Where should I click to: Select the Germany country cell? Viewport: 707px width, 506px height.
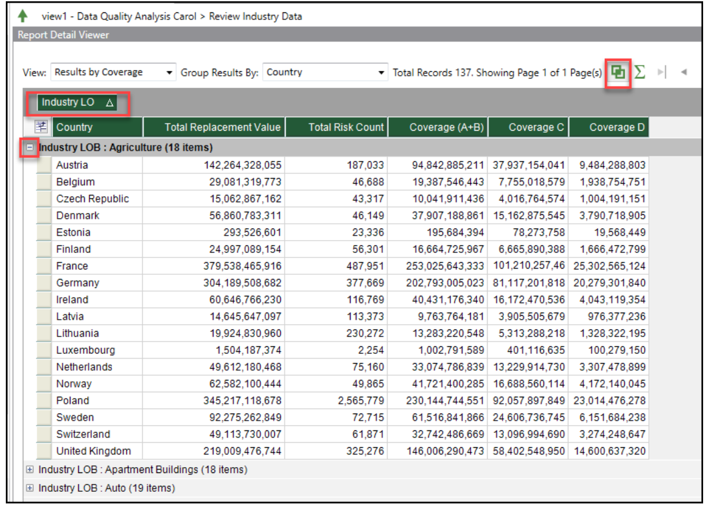point(78,283)
